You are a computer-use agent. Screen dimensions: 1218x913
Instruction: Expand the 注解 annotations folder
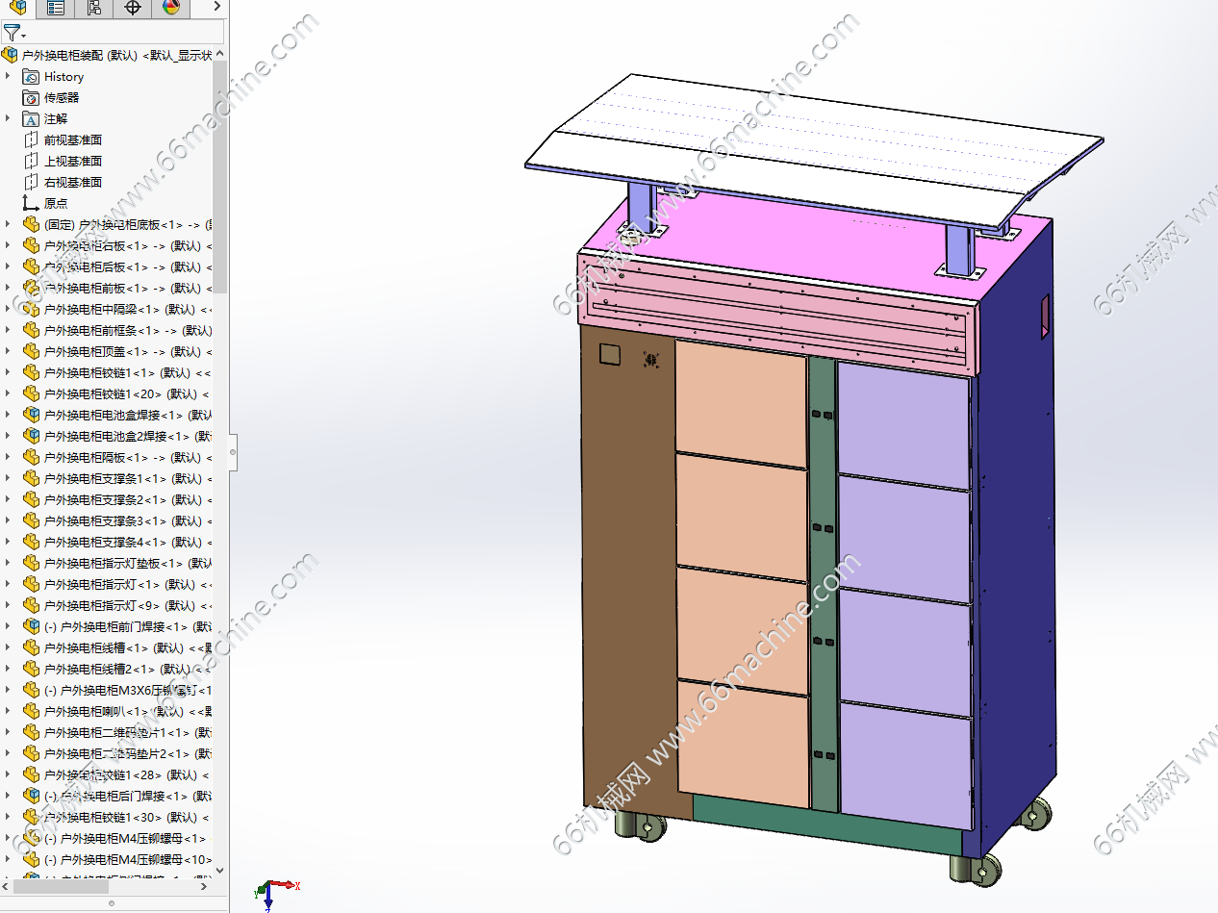[9, 118]
